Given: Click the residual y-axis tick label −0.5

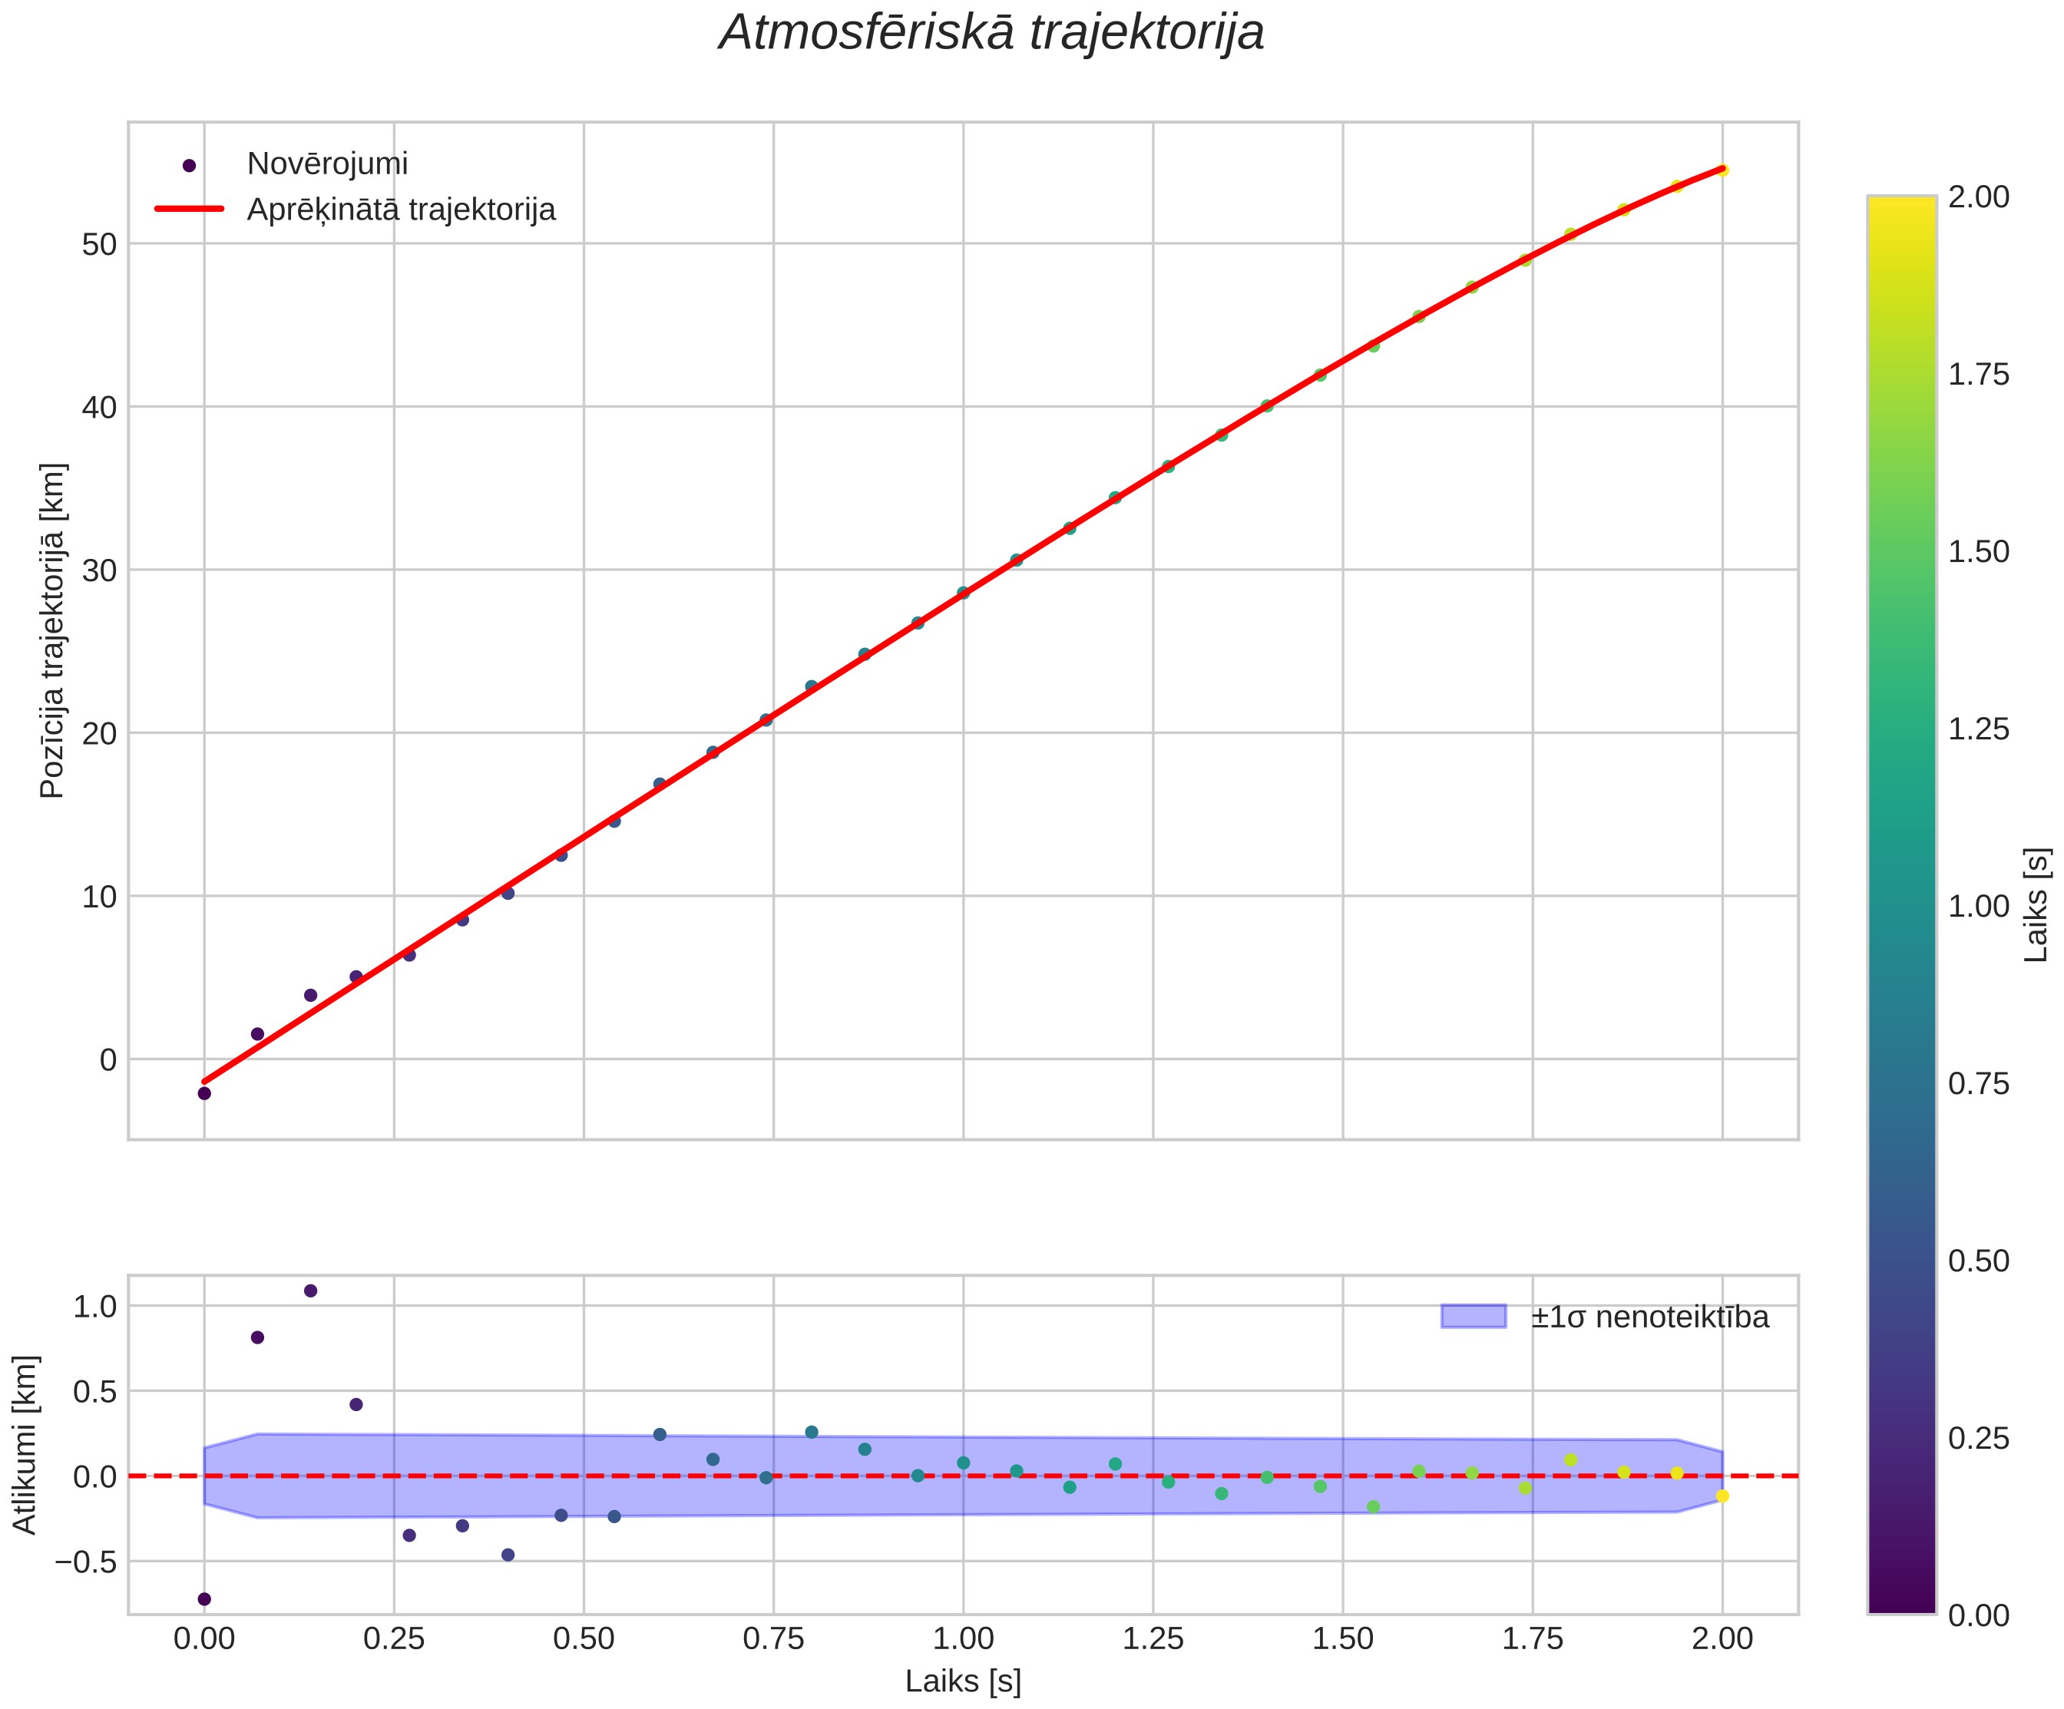Looking at the screenshot, I should coord(84,1562).
